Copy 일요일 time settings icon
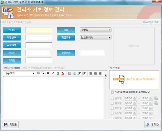The image size is (162, 132). click(x=156, y=98)
